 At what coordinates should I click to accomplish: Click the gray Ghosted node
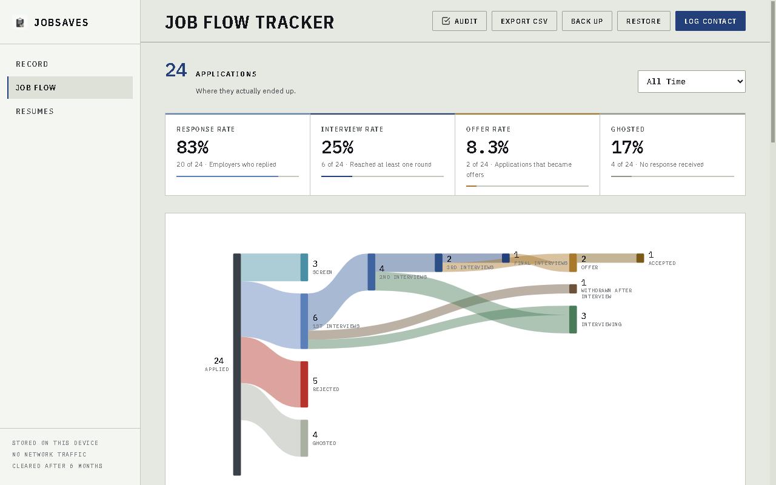(x=304, y=438)
